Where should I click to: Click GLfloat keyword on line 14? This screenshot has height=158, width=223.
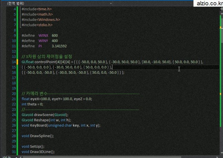(x=28, y=62)
